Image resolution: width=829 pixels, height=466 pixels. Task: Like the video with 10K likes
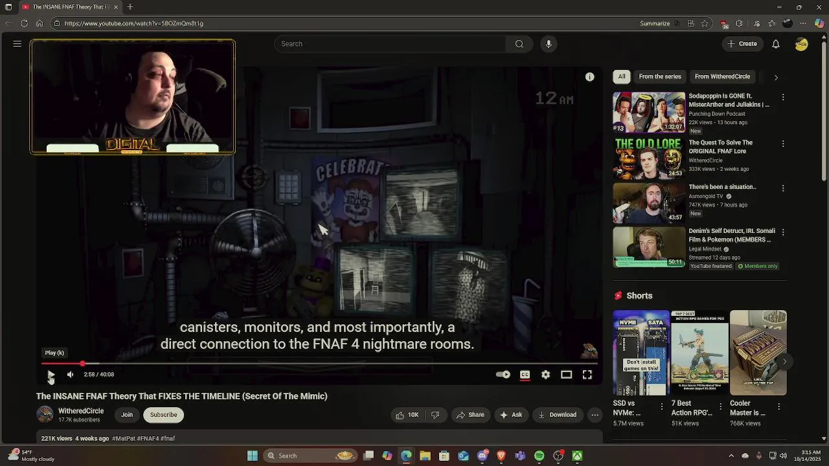[x=407, y=415]
